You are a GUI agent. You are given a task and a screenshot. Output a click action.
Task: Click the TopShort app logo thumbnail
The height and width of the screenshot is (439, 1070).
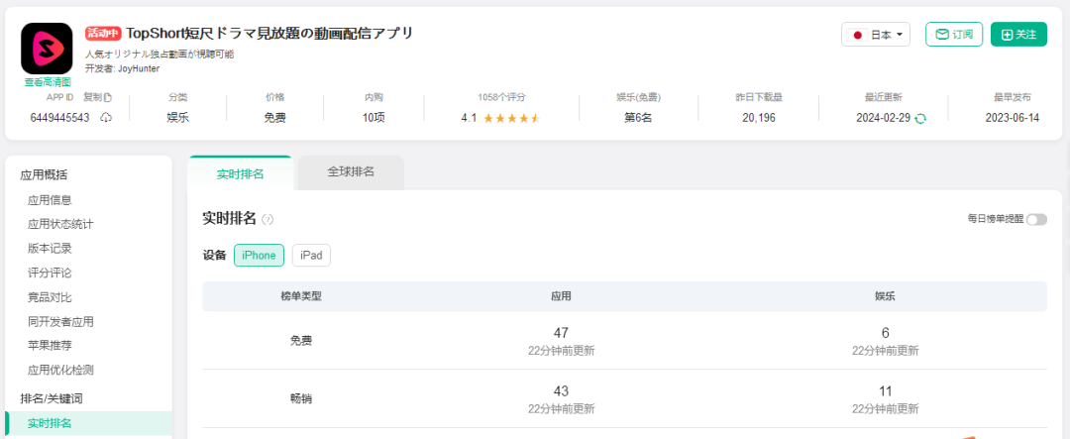tap(47, 49)
